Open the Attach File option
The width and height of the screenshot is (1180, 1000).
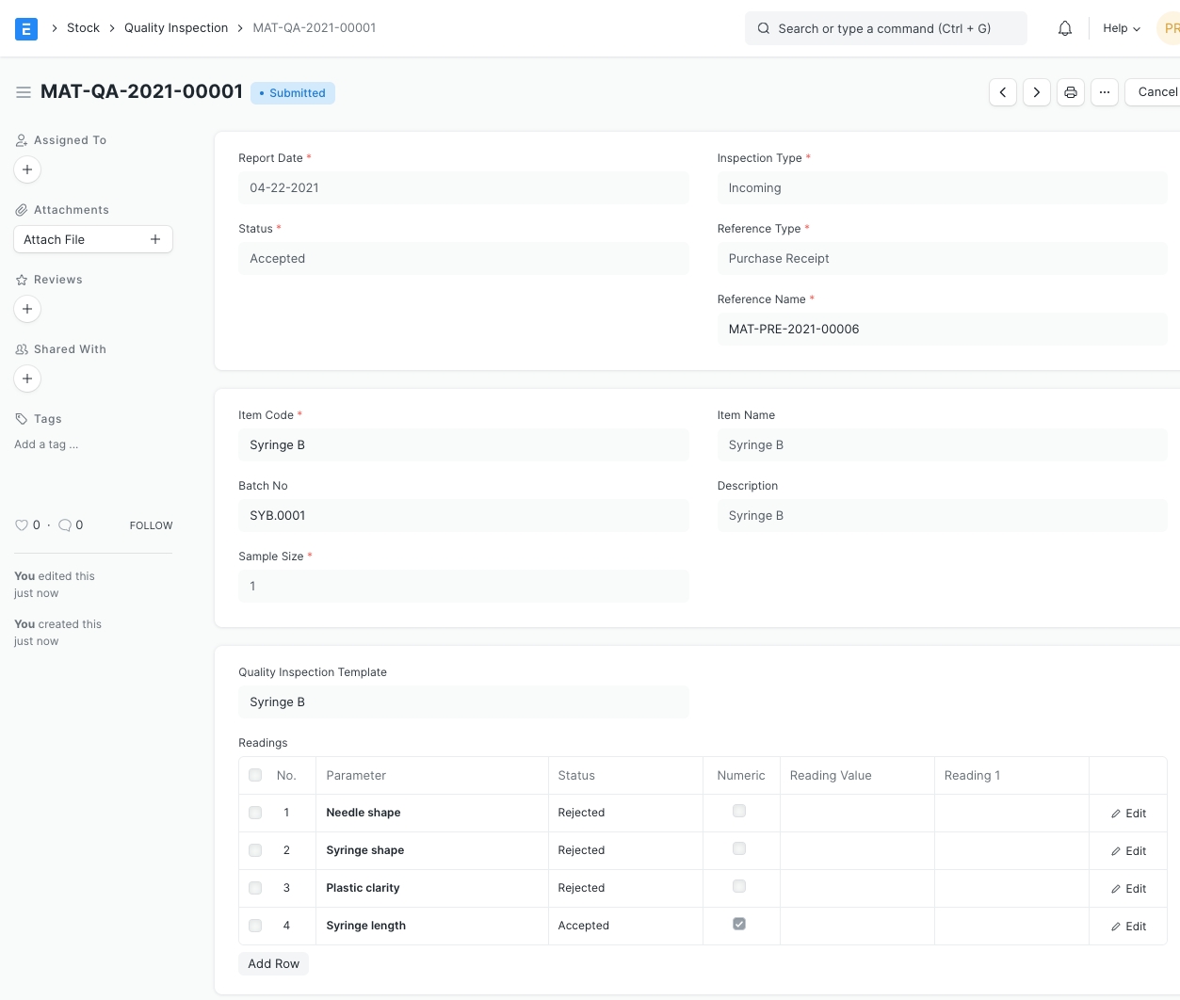coord(92,239)
